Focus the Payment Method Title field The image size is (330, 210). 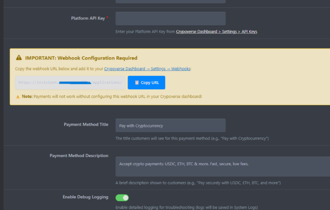170,126
